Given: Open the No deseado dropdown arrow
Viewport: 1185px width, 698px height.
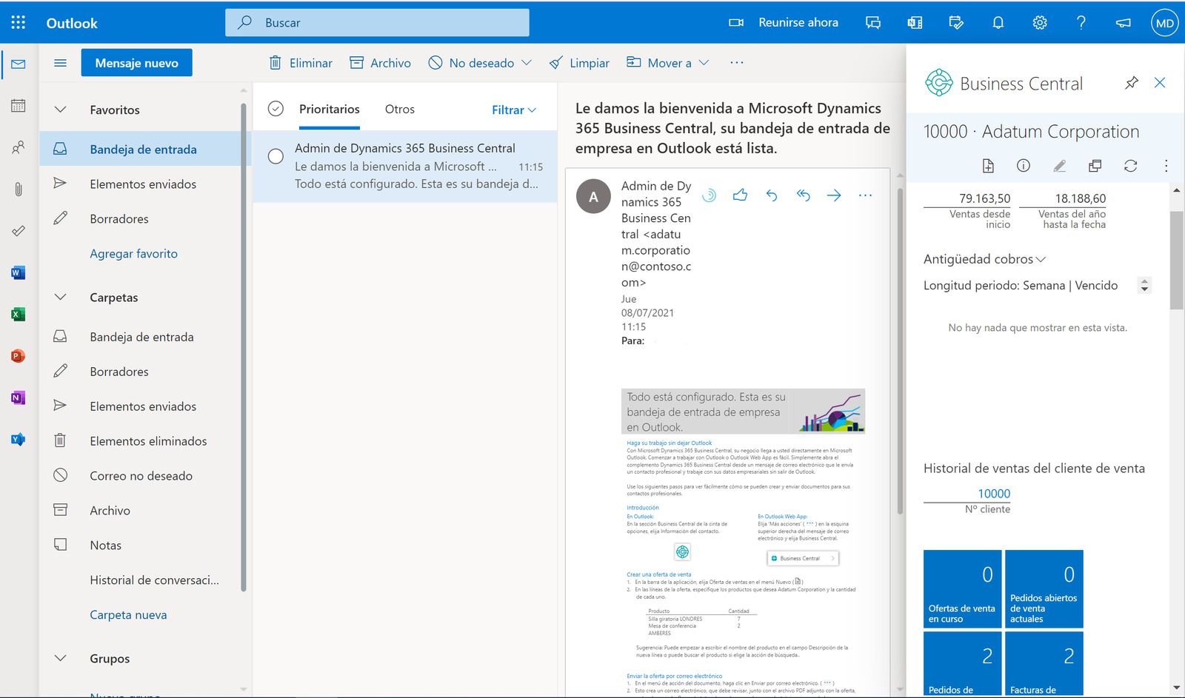Looking at the screenshot, I should coord(527,63).
